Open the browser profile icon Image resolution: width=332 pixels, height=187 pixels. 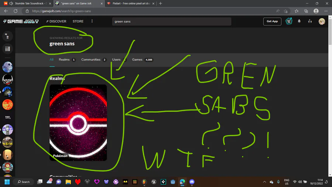coord(316,11)
